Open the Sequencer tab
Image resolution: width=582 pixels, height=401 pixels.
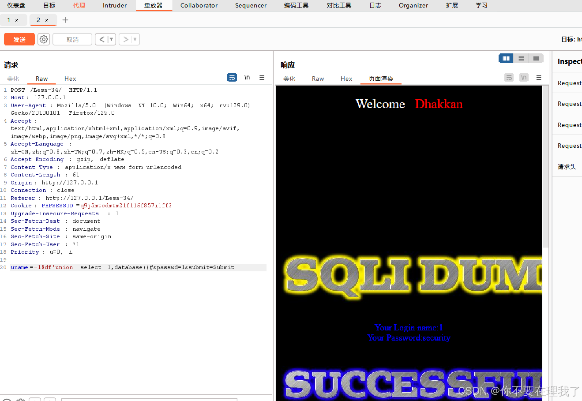point(251,5)
